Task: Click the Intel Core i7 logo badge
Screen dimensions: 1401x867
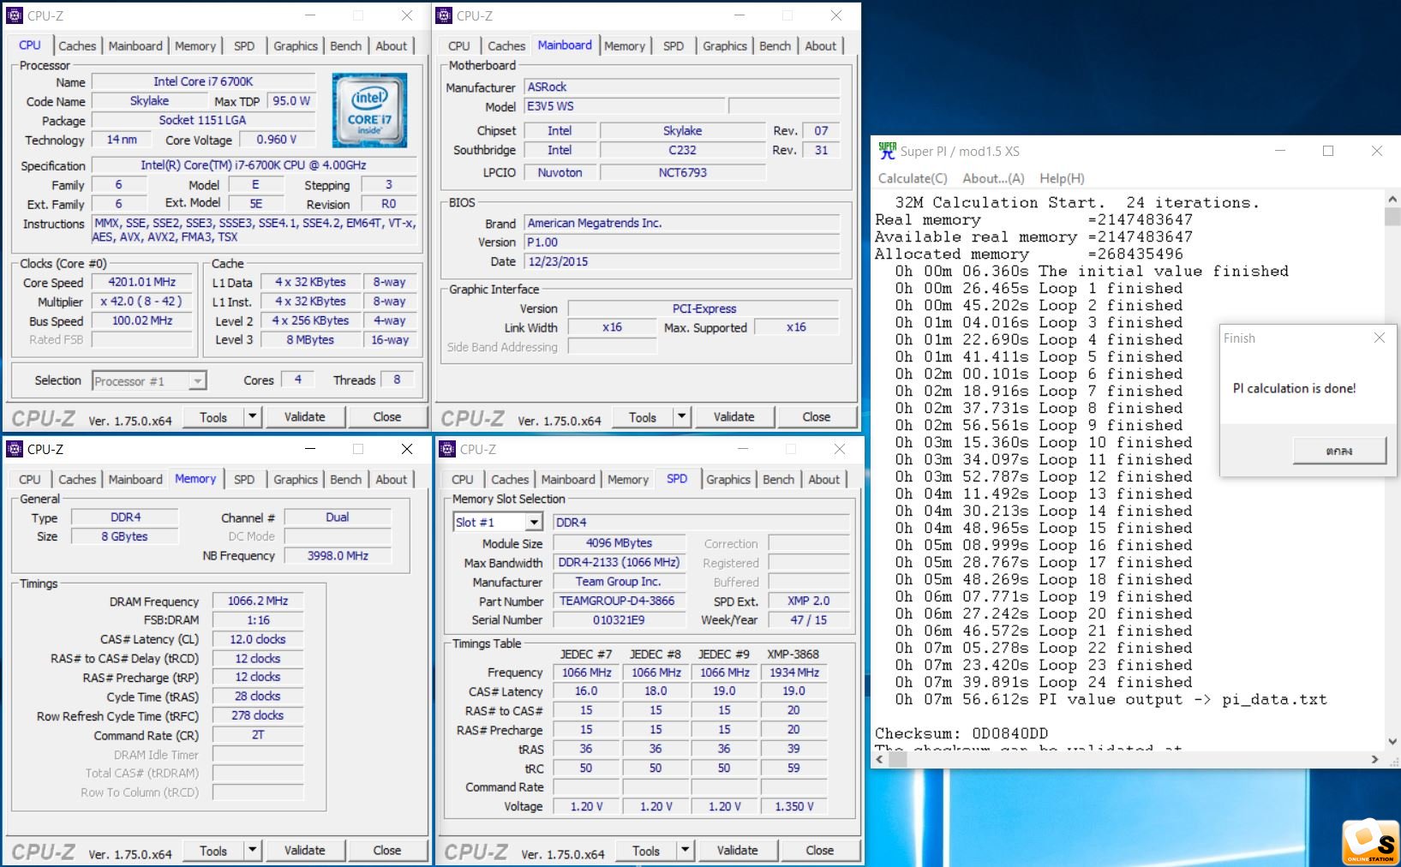Action: coord(369,110)
